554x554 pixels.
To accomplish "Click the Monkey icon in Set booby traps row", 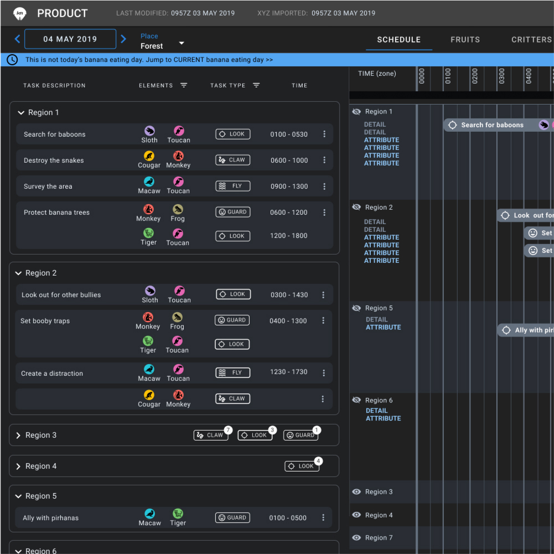I will tap(148, 317).
